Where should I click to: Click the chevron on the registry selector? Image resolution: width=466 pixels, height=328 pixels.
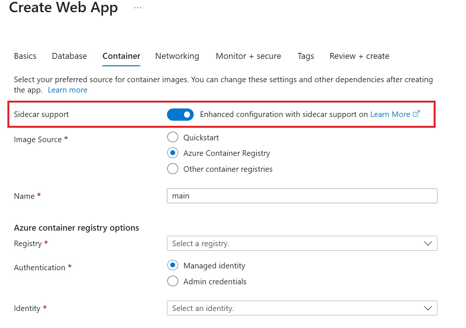tap(427, 243)
